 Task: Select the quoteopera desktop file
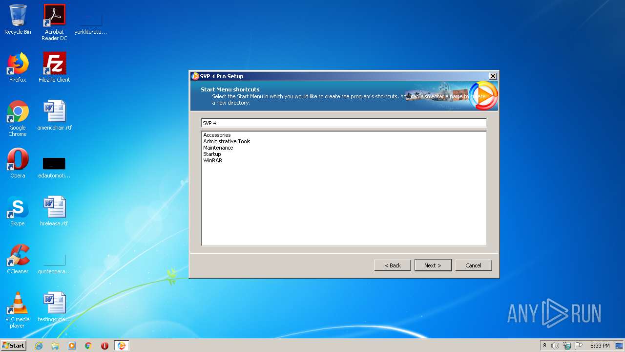[x=54, y=263]
